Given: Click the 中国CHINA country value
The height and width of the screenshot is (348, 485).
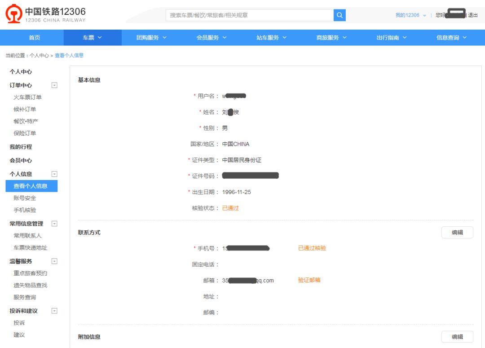Looking at the screenshot, I should 235,144.
